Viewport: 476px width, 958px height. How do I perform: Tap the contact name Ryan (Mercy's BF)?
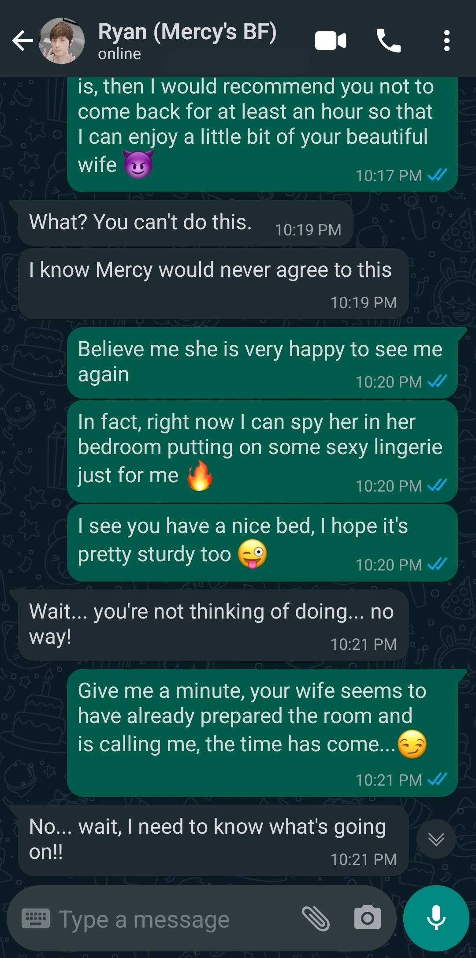pyautogui.click(x=187, y=32)
